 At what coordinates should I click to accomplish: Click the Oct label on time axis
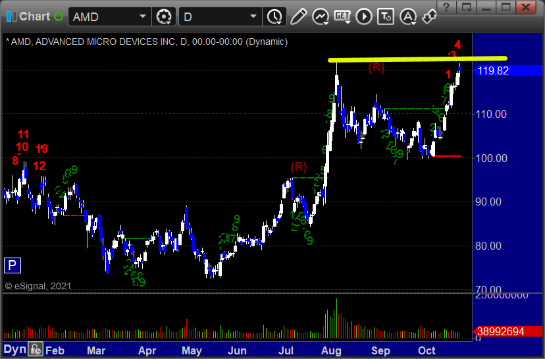(x=427, y=350)
